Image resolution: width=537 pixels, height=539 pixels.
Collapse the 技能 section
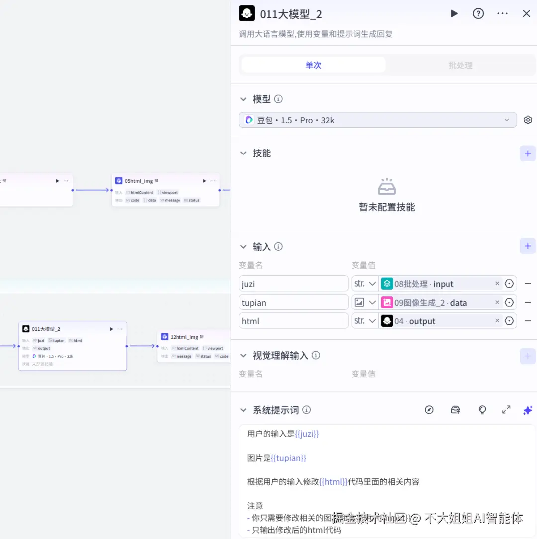243,154
